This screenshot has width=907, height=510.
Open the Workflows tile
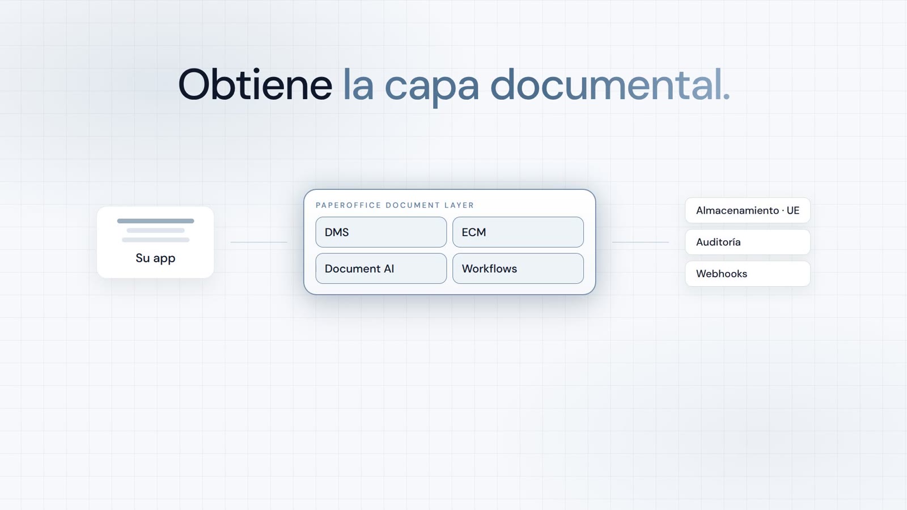[x=518, y=269]
